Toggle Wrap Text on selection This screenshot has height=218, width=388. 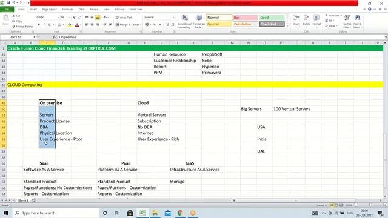[x=124, y=18]
